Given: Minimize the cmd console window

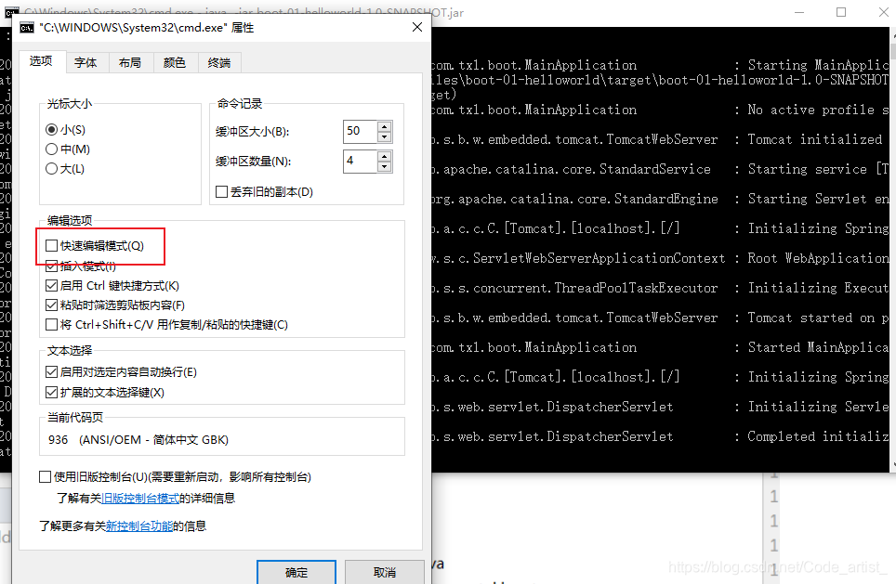Looking at the screenshot, I should 799,12.
